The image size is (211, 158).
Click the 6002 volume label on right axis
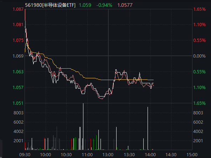[x=198, y=122]
